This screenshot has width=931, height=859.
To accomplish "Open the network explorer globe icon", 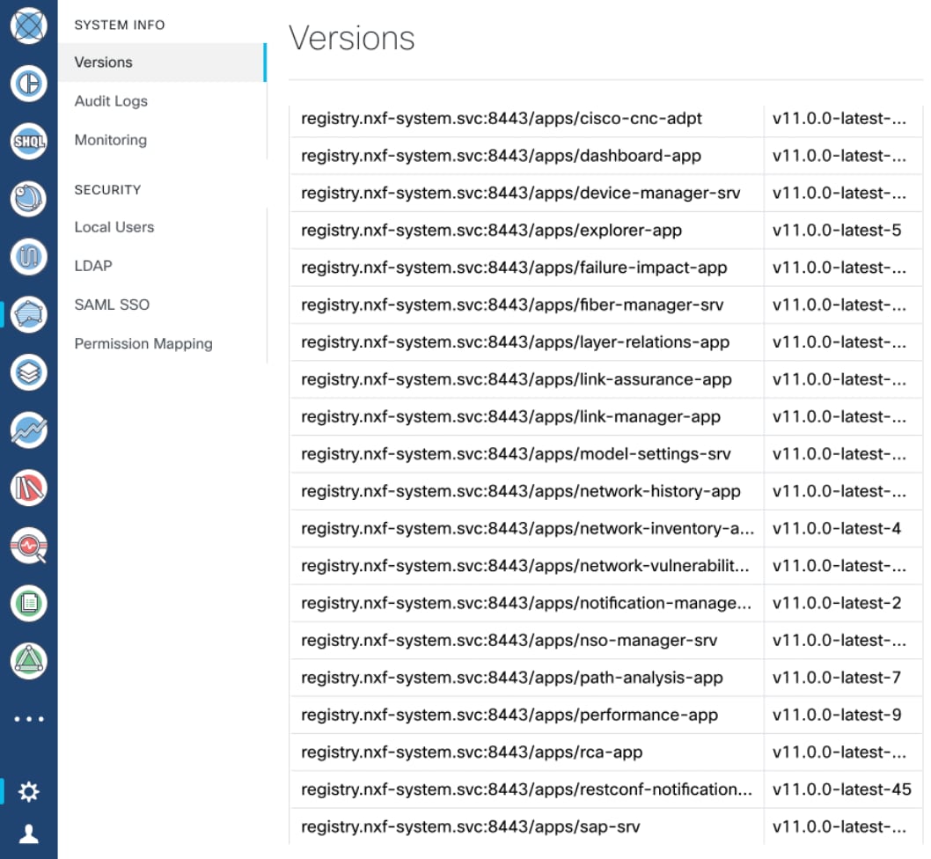I will (x=29, y=26).
